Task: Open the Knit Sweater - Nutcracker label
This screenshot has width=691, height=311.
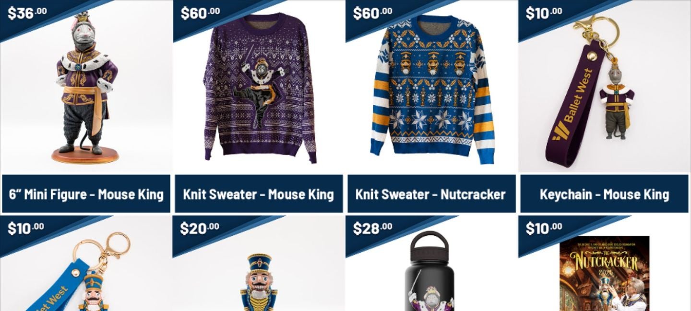Action: [431, 194]
